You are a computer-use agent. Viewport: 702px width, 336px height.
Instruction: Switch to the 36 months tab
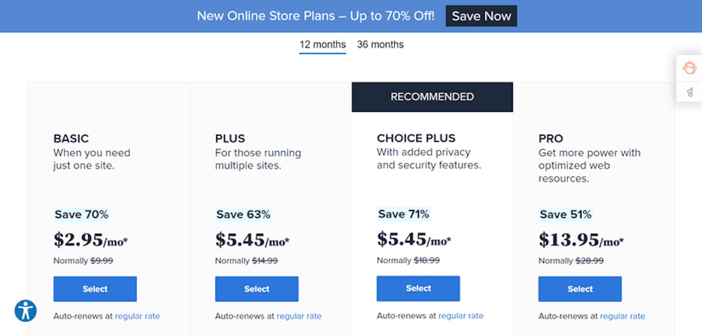(380, 45)
